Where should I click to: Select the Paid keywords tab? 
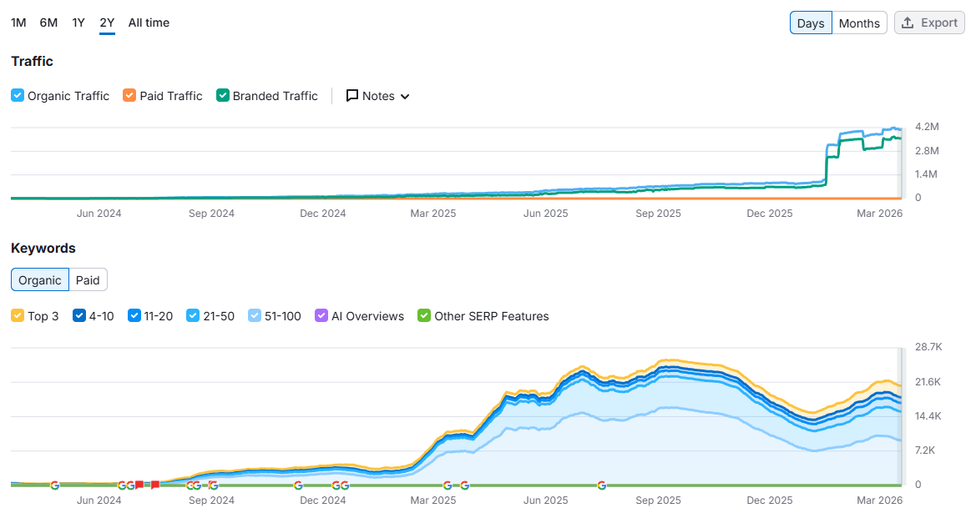(88, 279)
